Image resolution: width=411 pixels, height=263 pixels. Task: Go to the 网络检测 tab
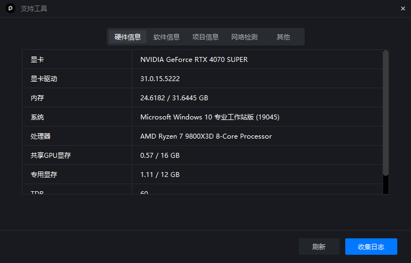pyautogui.click(x=244, y=37)
